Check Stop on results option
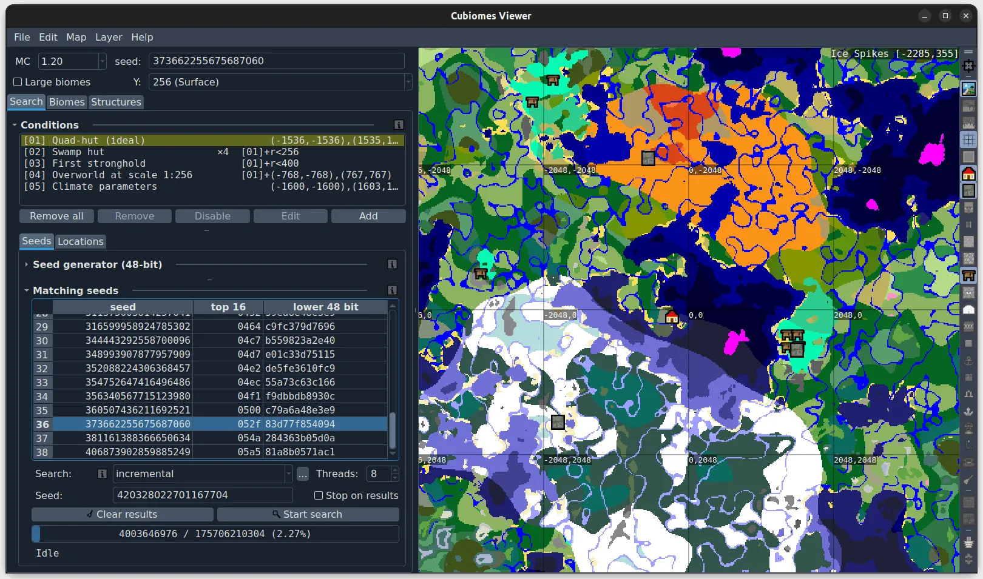 click(319, 495)
